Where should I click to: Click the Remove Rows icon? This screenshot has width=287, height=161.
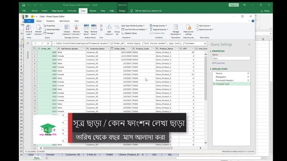(x=94, y=27)
